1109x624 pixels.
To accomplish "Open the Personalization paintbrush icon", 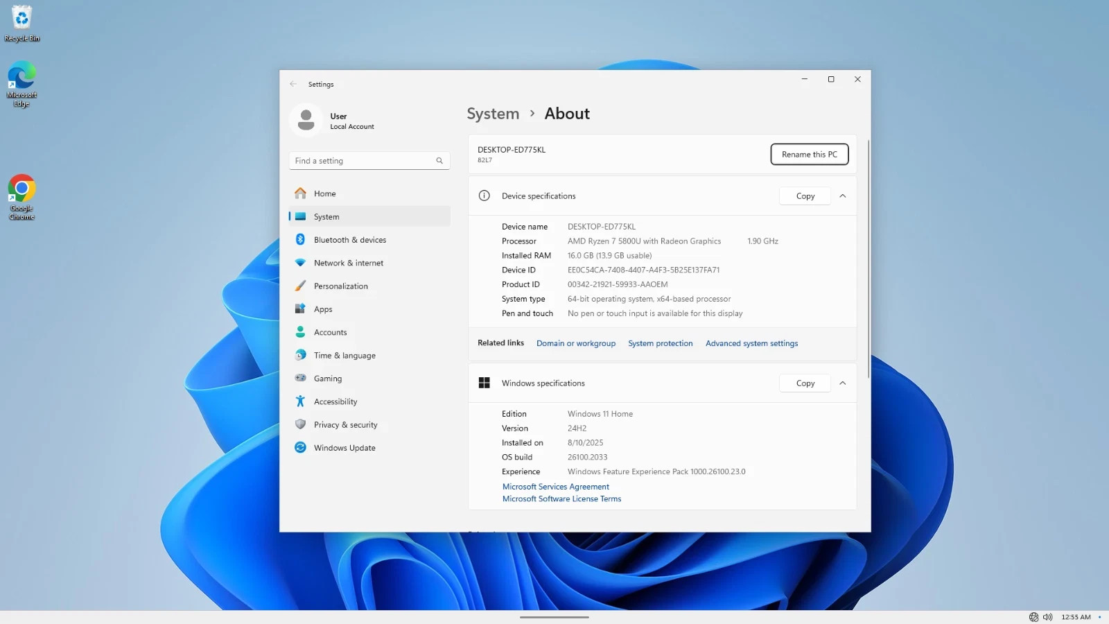I will 300,286.
